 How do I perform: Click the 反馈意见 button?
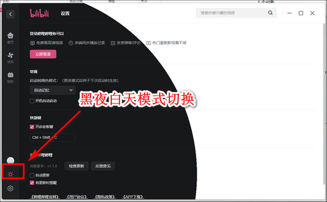point(103,166)
